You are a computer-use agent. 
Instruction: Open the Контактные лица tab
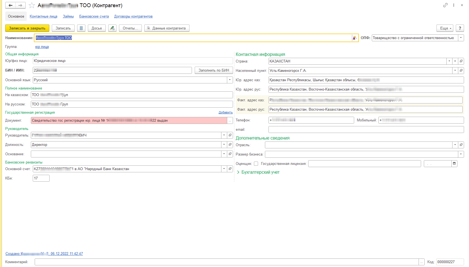point(44,17)
